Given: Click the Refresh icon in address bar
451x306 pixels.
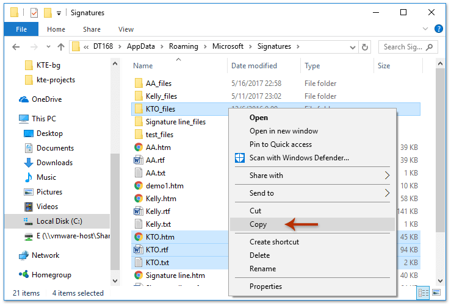Looking at the screenshot, I should point(365,47).
